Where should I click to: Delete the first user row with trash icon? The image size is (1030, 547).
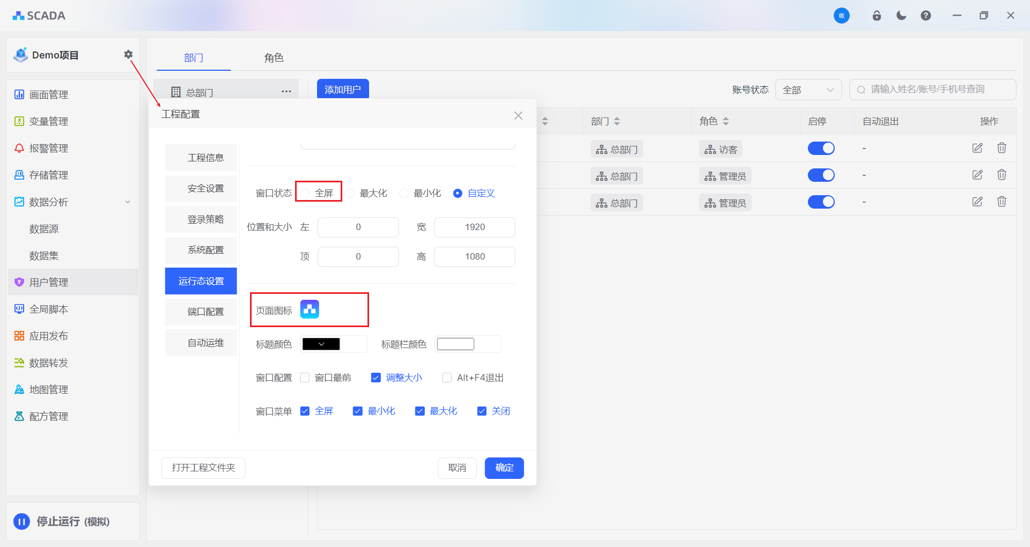[x=1002, y=148]
